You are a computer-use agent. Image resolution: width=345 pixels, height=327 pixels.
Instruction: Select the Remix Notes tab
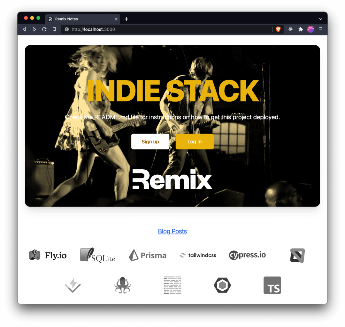[82, 19]
